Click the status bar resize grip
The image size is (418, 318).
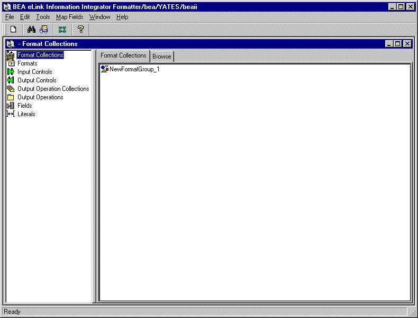pos(412,312)
